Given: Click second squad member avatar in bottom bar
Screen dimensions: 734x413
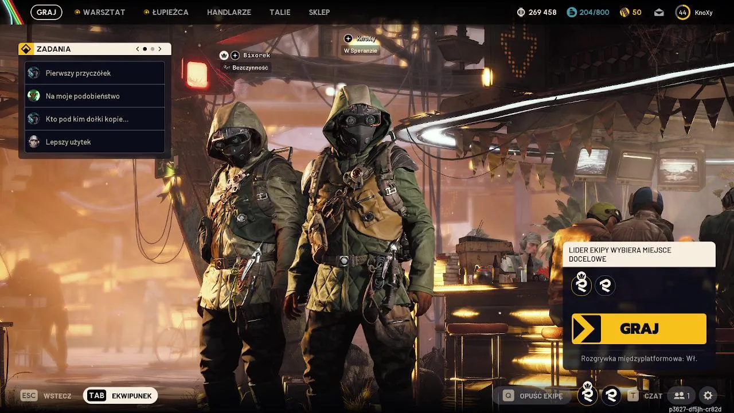Looking at the screenshot, I should click(x=611, y=395).
